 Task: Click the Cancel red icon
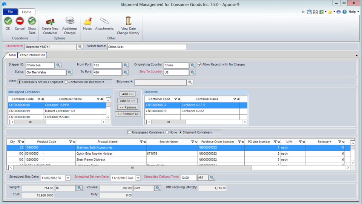click(x=20, y=21)
